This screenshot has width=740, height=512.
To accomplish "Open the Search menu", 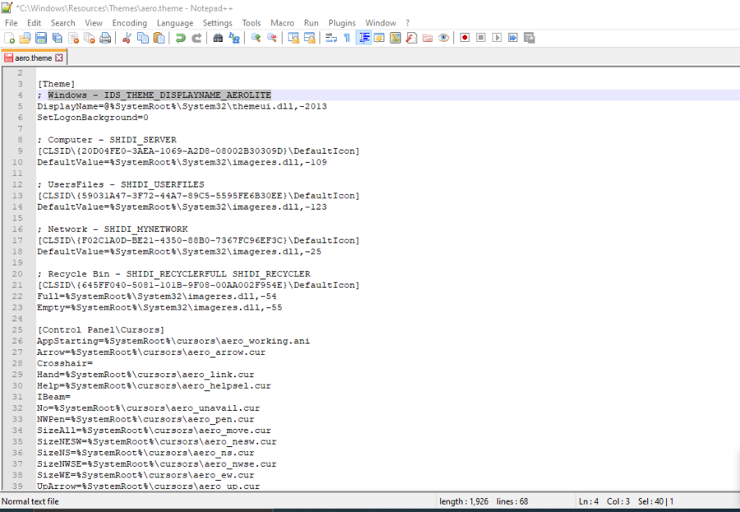I will tap(62, 23).
